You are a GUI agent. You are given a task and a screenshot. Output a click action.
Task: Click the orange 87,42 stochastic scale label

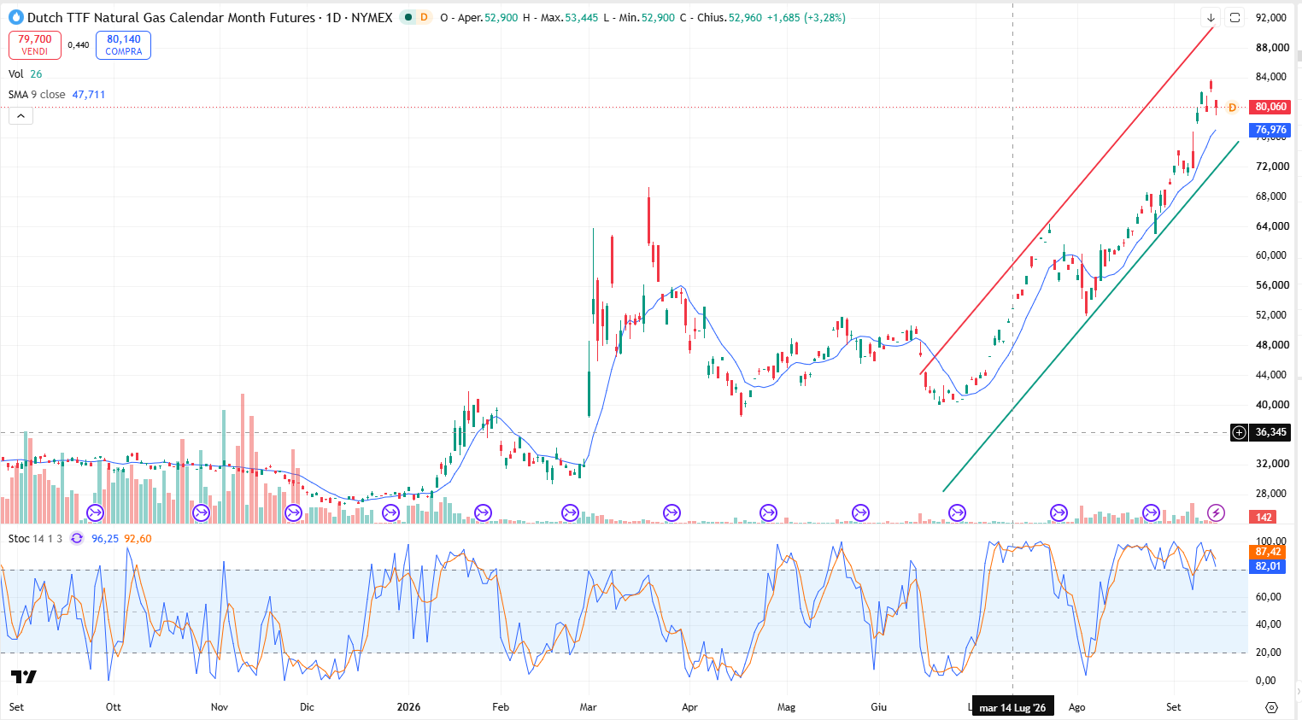pyautogui.click(x=1268, y=552)
